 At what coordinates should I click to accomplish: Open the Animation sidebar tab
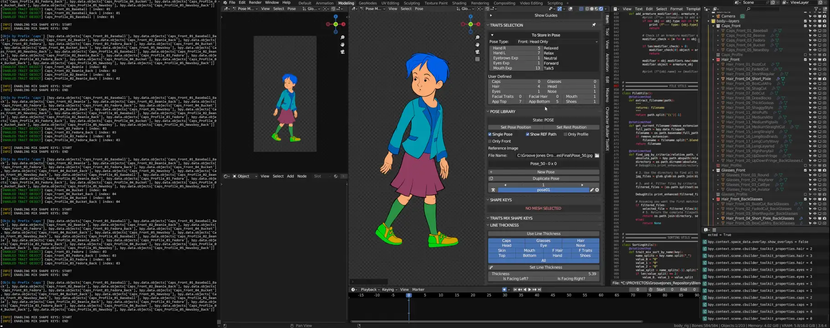point(607,62)
